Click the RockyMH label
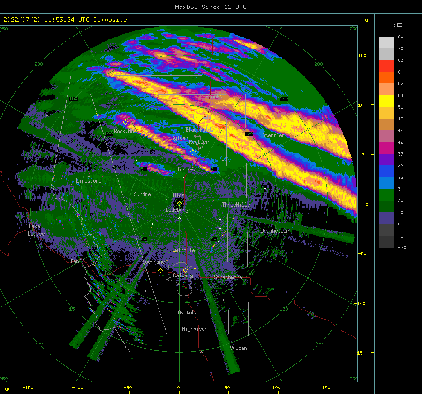This screenshot has height=394, width=422. click(x=124, y=131)
